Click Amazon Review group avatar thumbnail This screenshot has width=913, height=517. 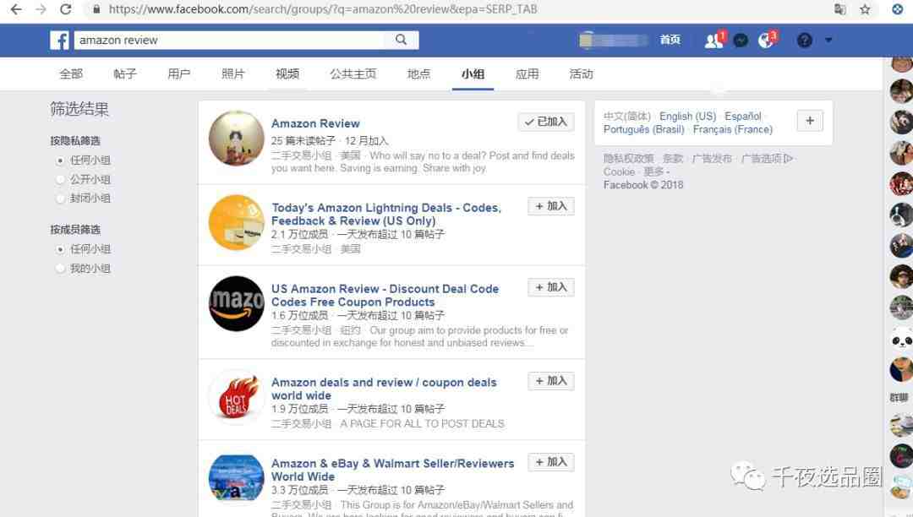coord(237,138)
